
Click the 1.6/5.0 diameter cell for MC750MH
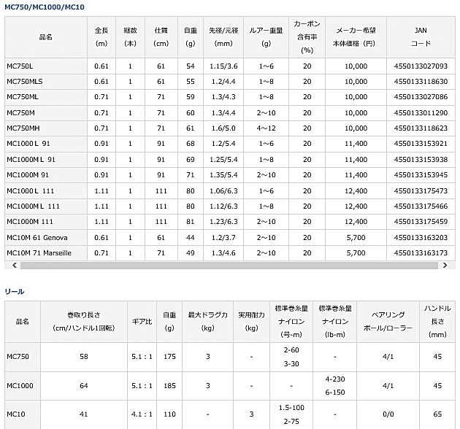pos(223,128)
